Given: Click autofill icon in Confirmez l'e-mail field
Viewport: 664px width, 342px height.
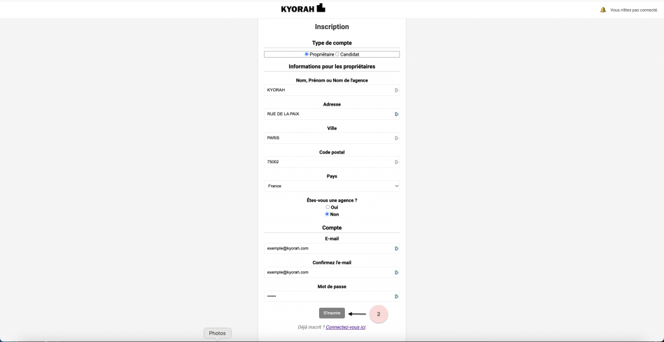Looking at the screenshot, I should 396,273.
